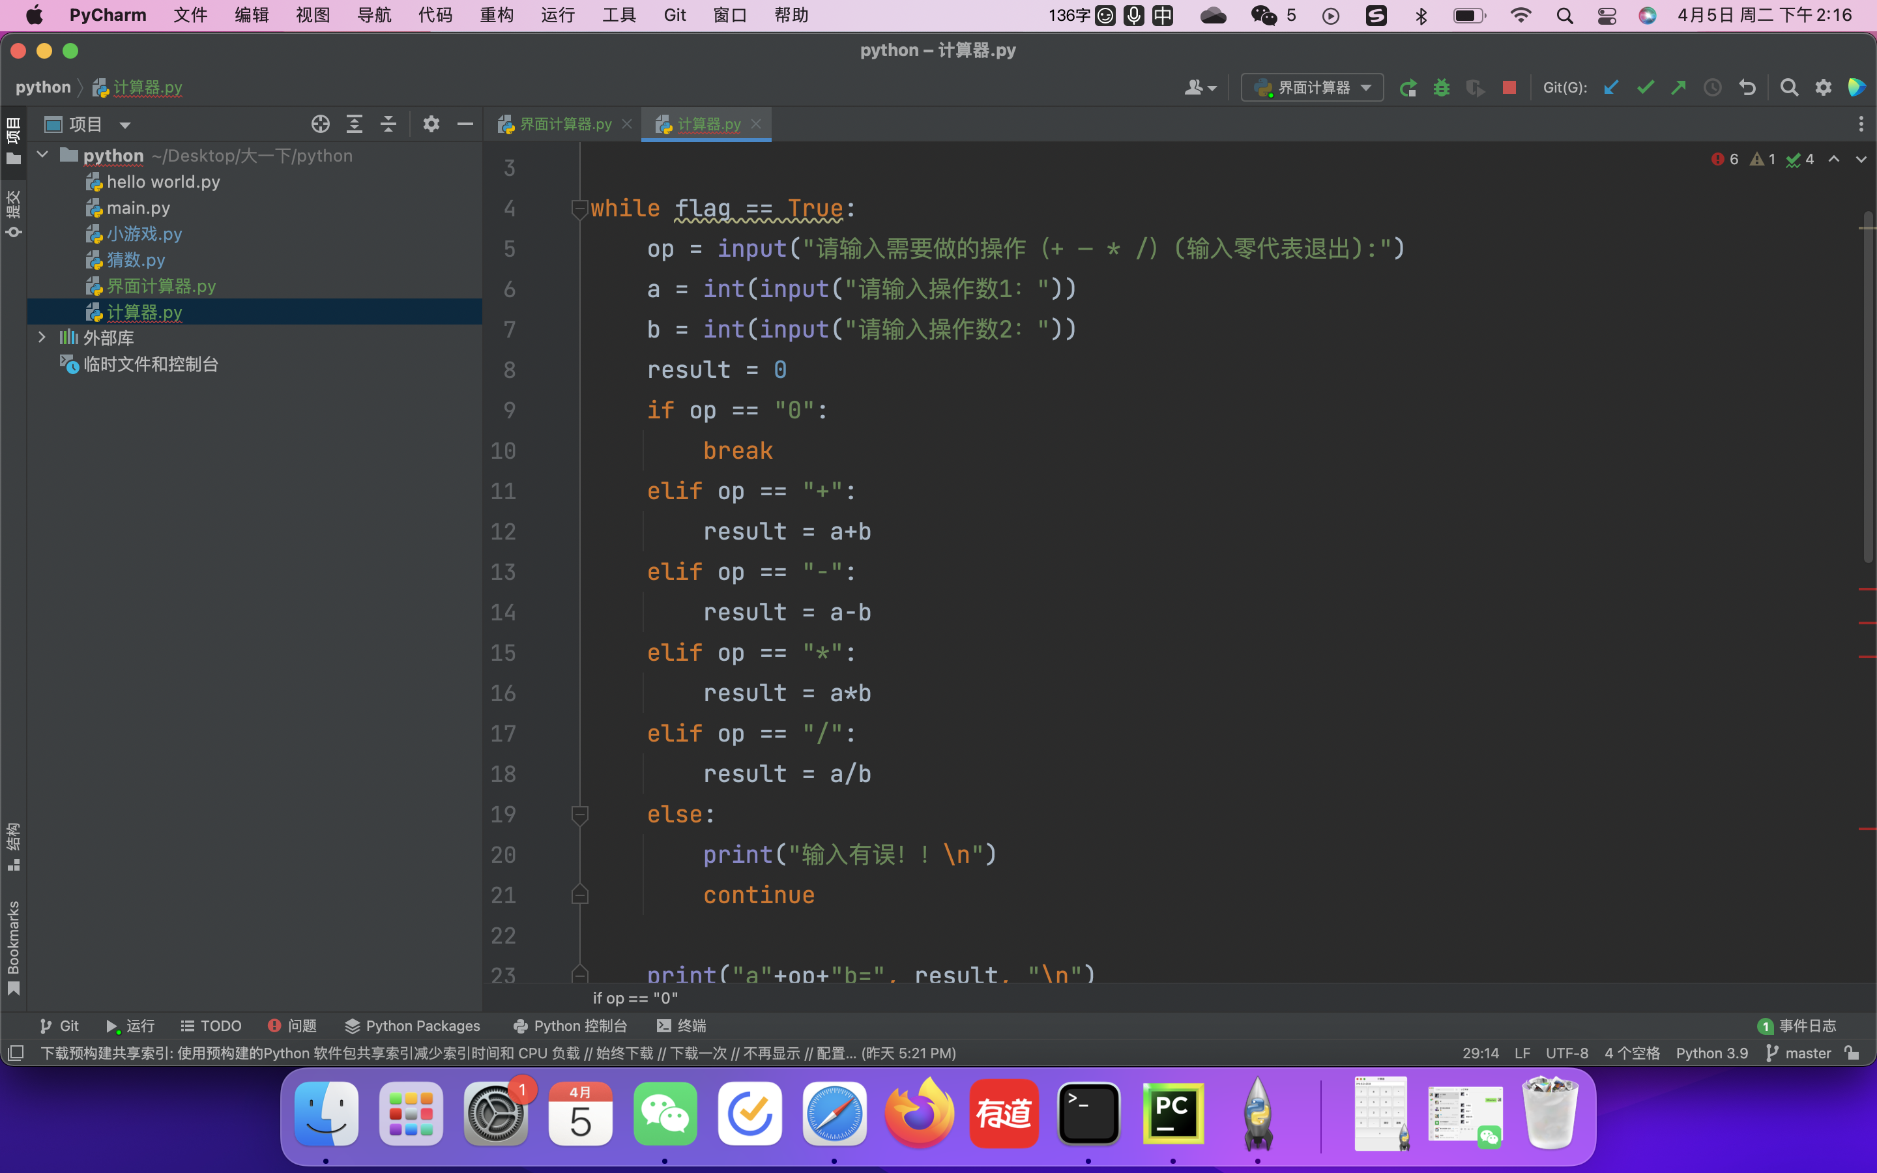Open the 终端 terminal tool window
1877x1173 pixels.
pos(681,1026)
